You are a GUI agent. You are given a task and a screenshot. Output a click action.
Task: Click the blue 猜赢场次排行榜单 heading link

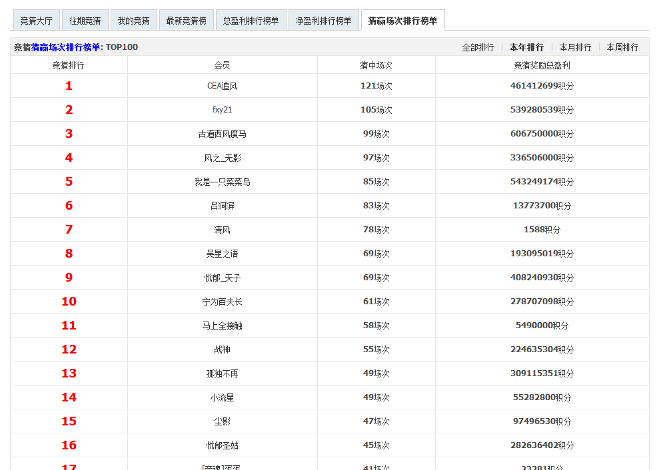pyautogui.click(x=65, y=47)
